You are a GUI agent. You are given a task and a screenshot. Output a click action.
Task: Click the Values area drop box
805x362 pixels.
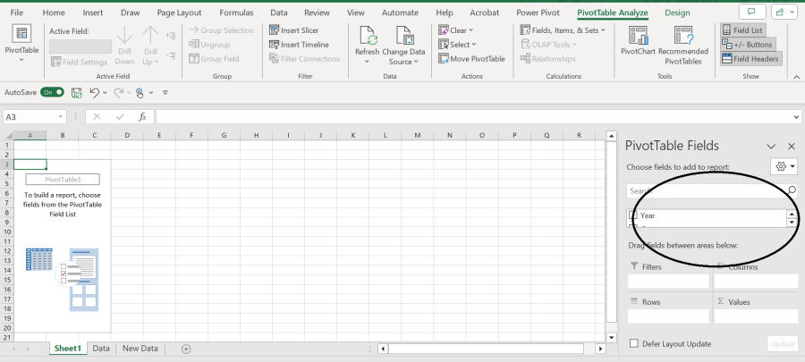[756, 316]
